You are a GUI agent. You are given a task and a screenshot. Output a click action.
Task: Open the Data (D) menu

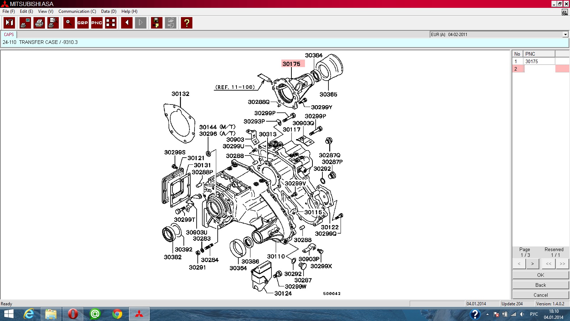pyautogui.click(x=109, y=11)
